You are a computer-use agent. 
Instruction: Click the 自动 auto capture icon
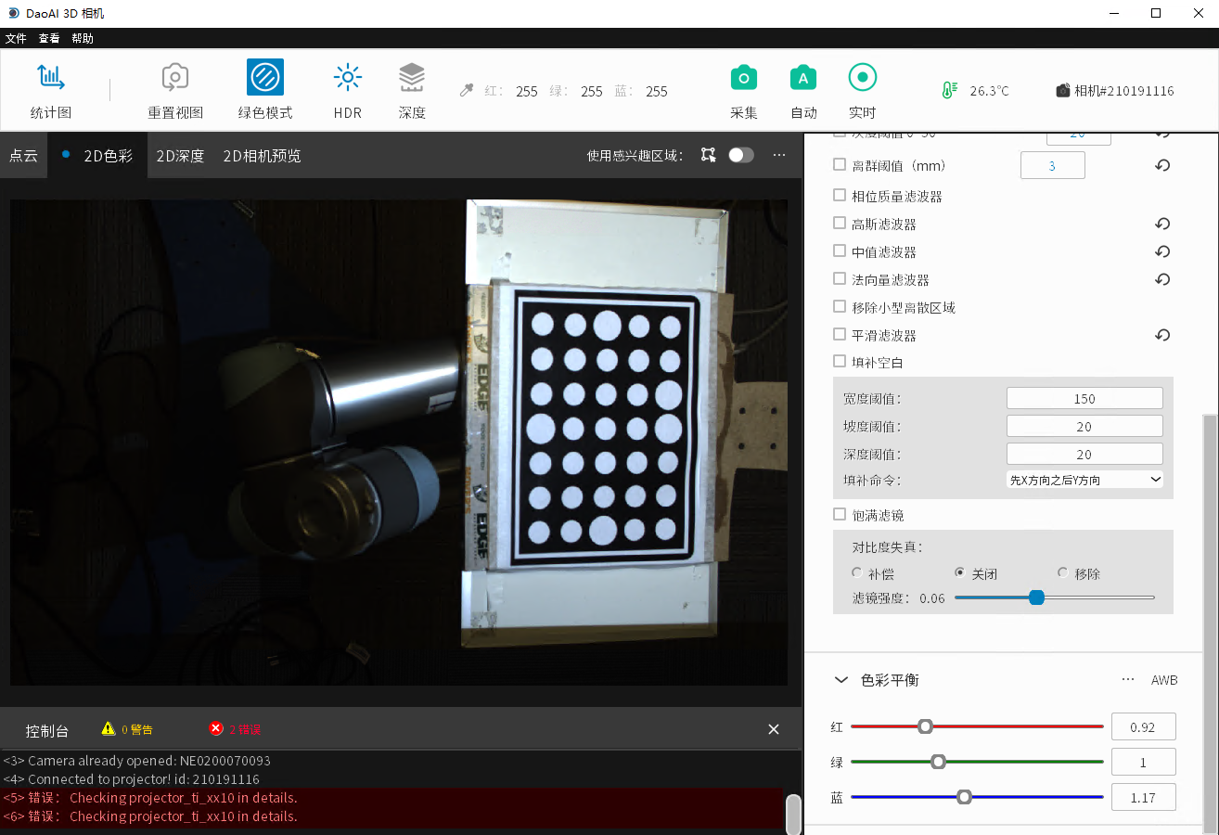point(803,78)
